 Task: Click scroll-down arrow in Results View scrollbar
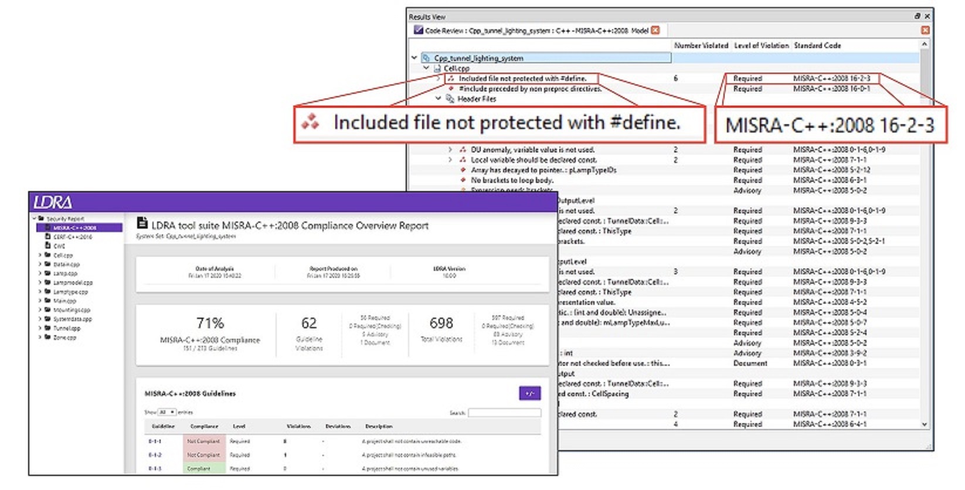coord(925,424)
